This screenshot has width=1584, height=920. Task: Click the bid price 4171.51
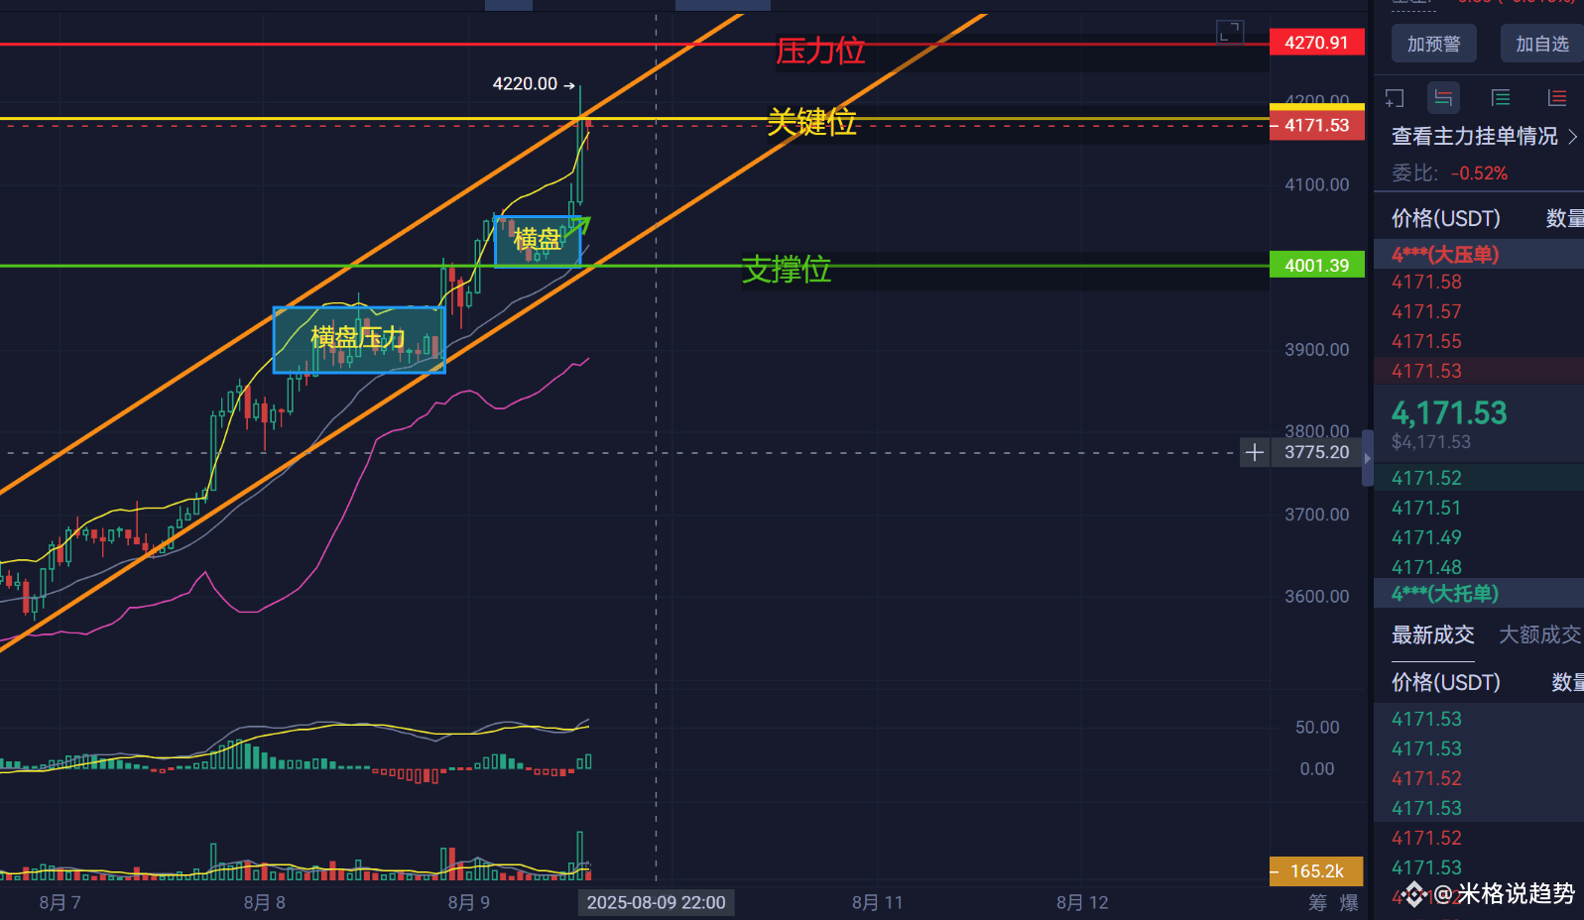(1426, 509)
